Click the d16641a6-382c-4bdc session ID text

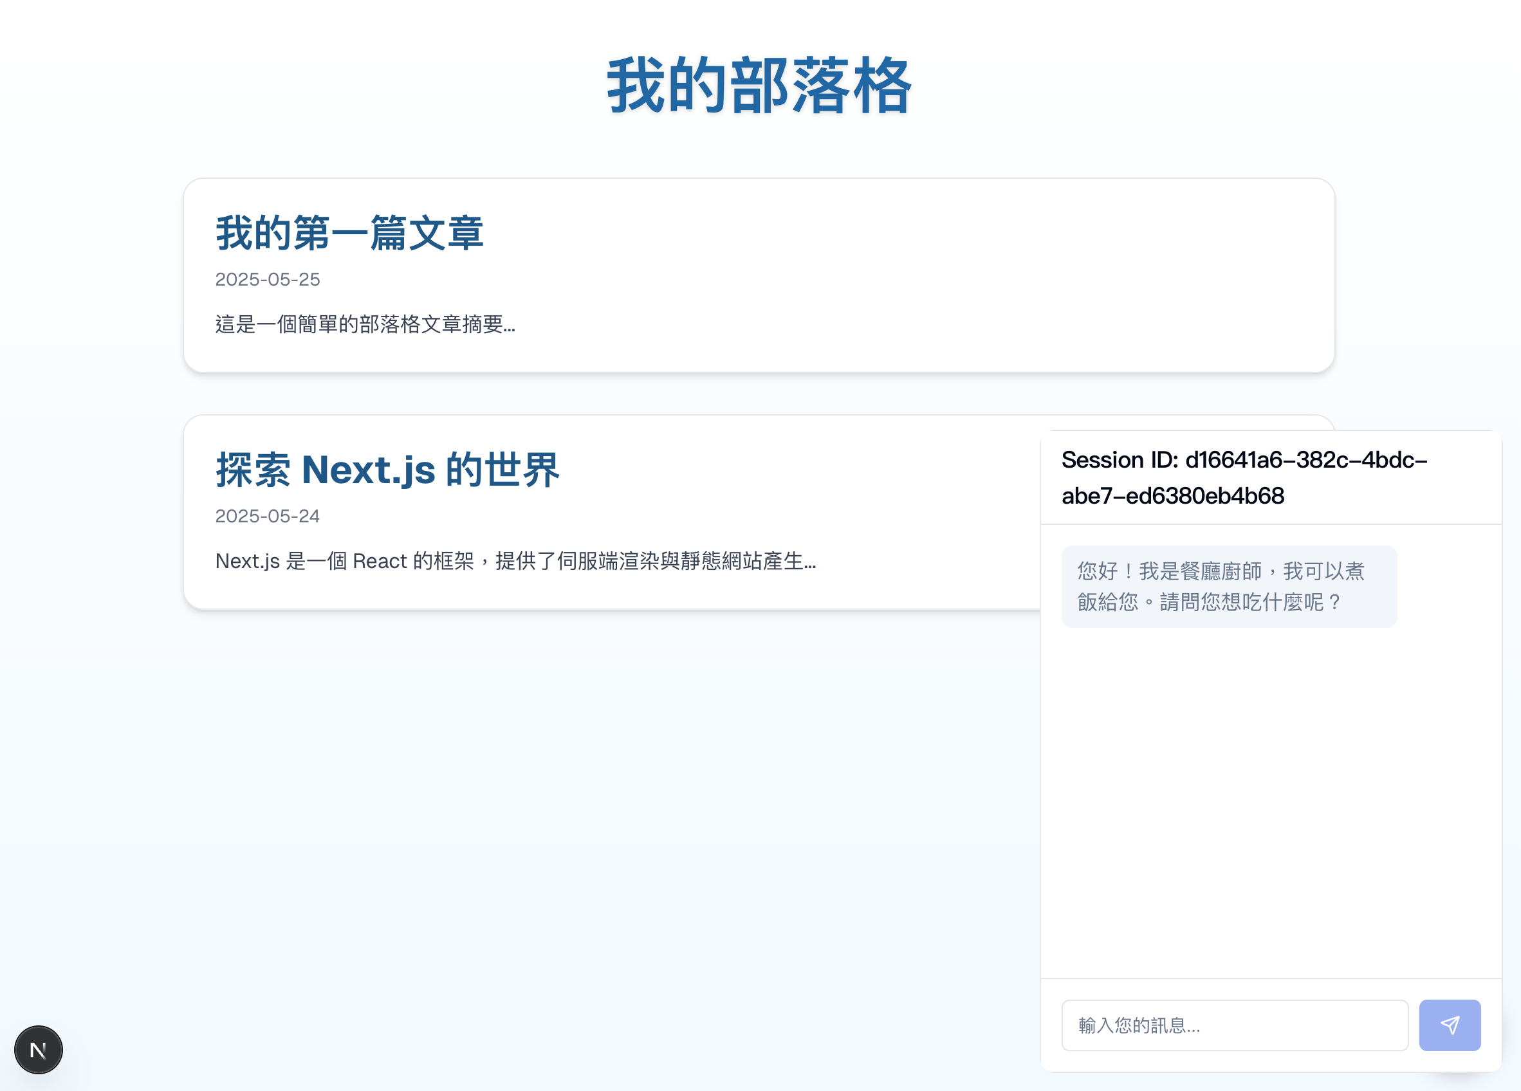pos(1305,460)
